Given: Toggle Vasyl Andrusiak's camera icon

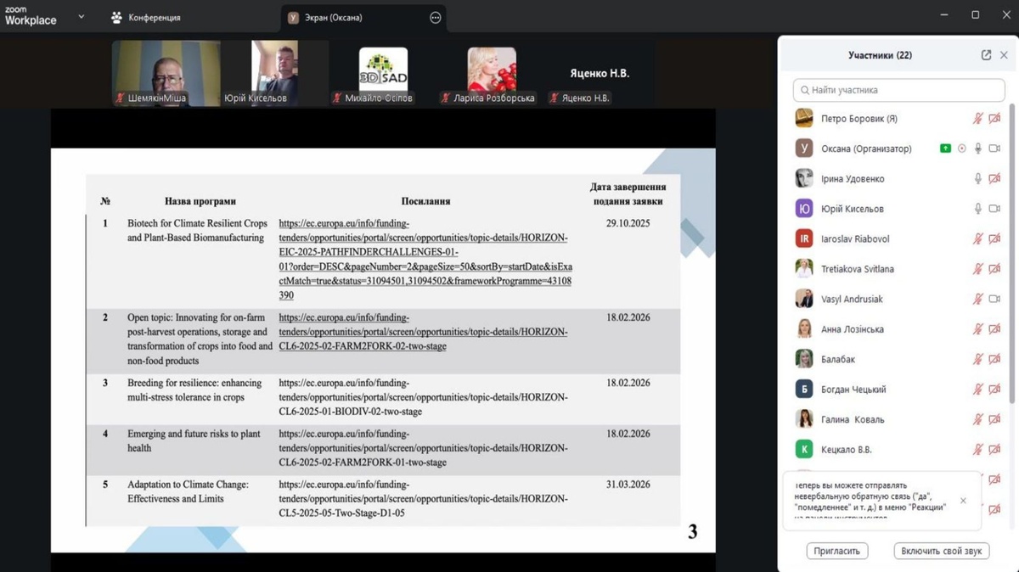Looking at the screenshot, I should (994, 300).
